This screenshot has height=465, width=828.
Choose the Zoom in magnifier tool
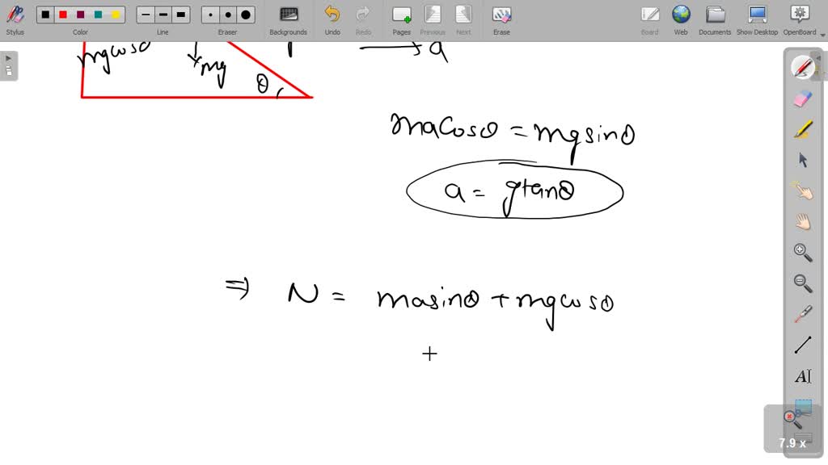pos(802,252)
